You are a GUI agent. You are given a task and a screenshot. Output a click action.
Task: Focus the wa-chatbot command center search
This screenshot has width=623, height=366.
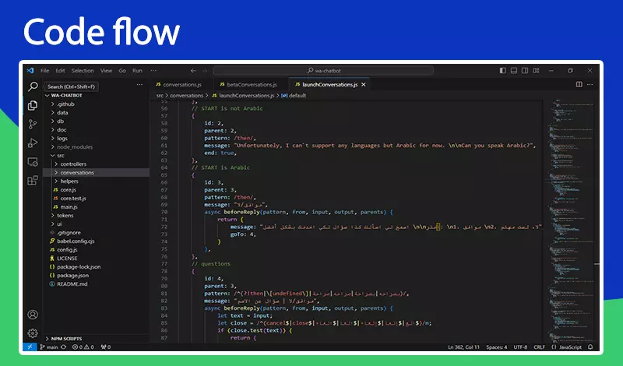(x=323, y=71)
